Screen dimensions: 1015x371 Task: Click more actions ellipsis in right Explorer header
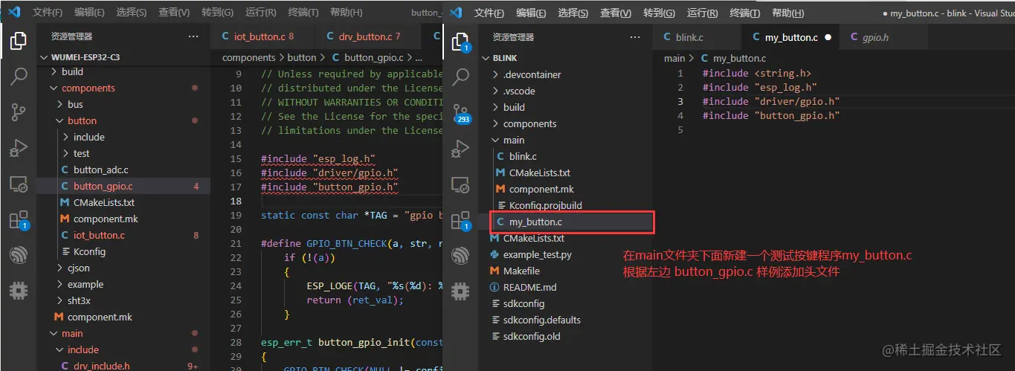point(635,36)
